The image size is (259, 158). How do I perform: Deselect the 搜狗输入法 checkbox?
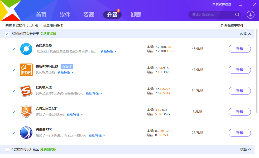[14, 91]
